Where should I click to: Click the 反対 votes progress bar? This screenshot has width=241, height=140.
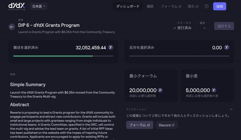179,56
